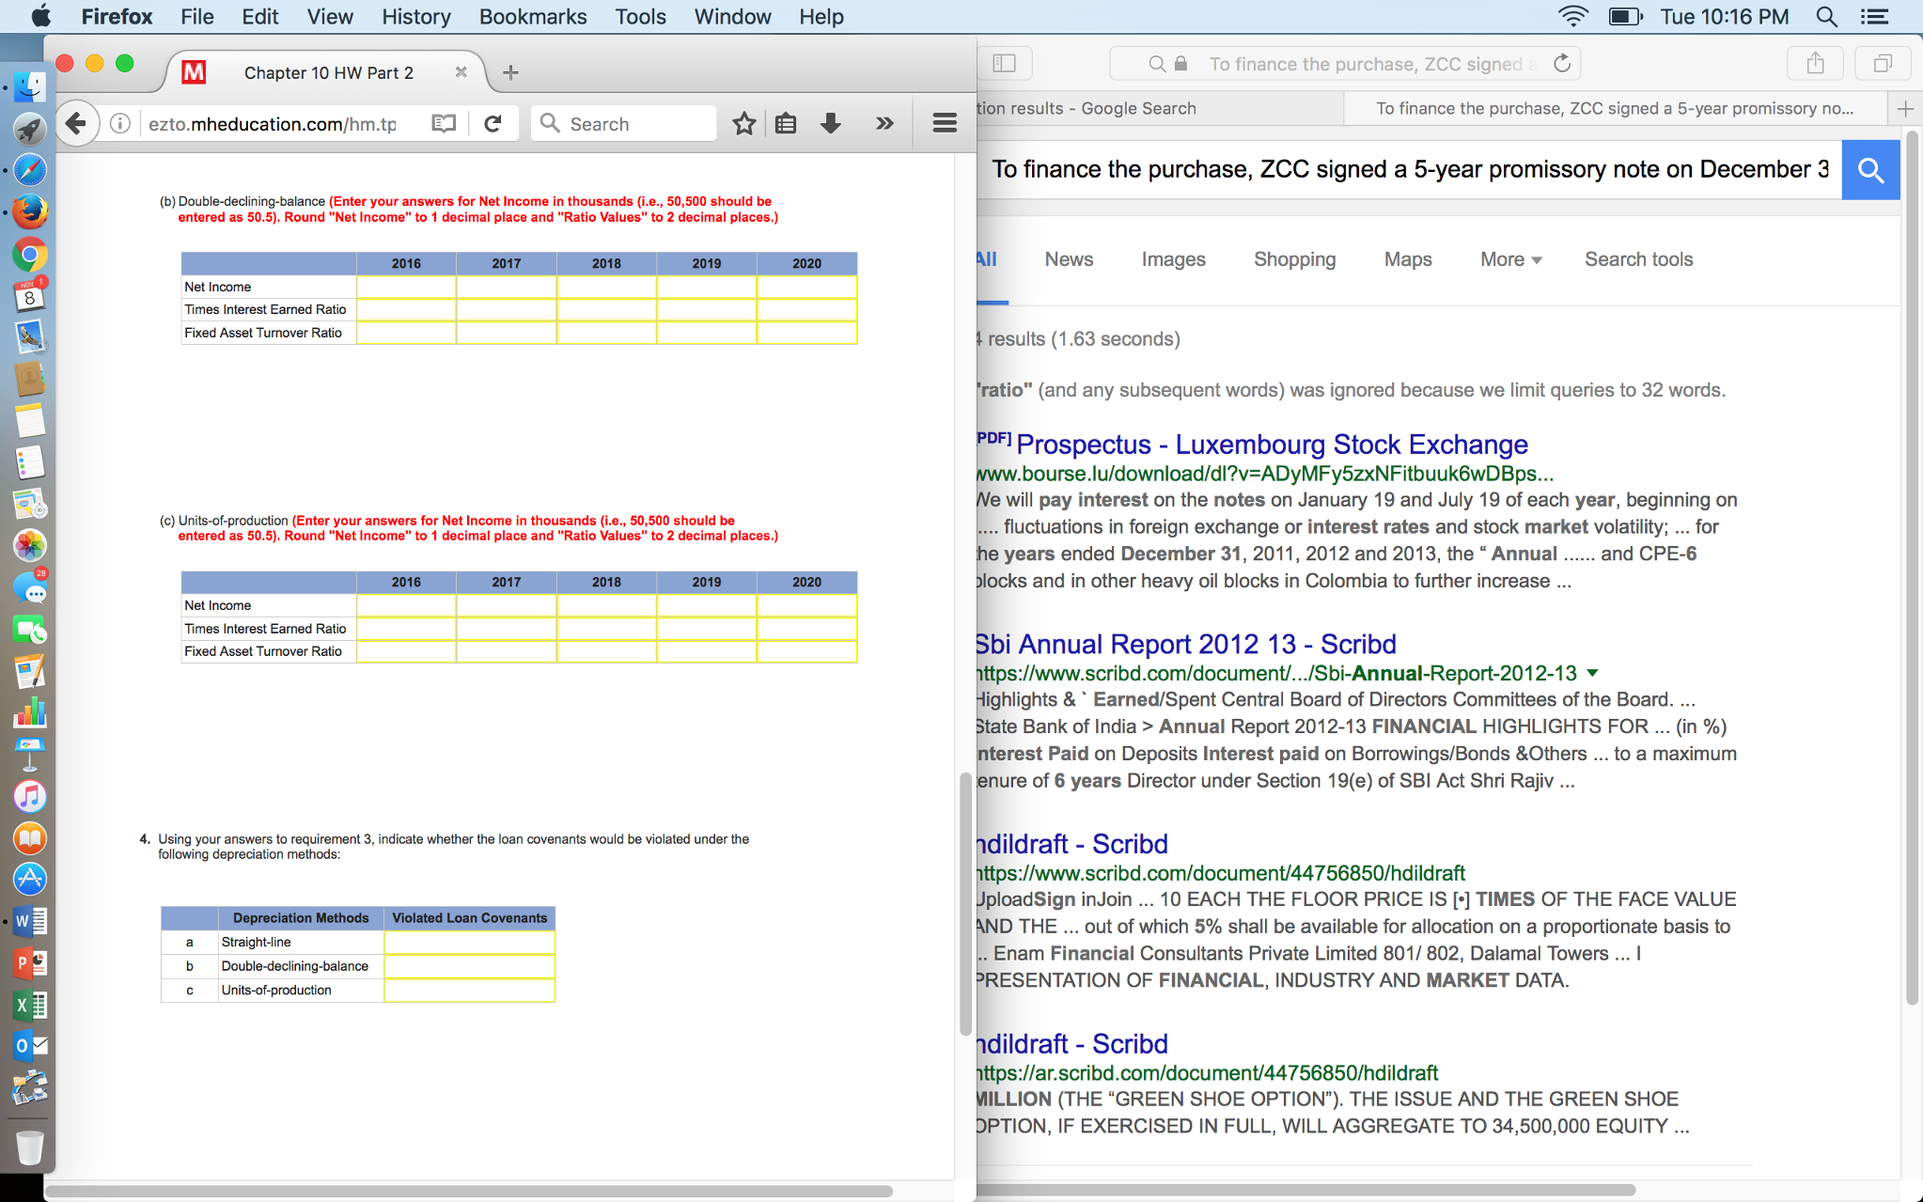Open the Trash in the Dock
Viewport: 1923px width, 1202px height.
tap(29, 1147)
